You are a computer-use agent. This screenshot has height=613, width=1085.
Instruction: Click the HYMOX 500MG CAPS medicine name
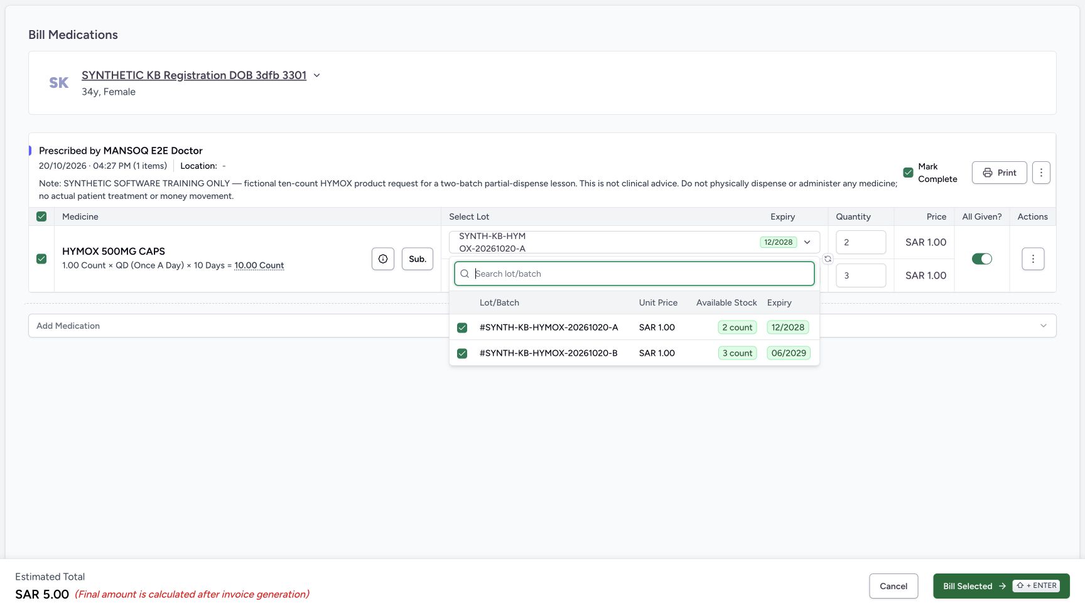coord(114,251)
